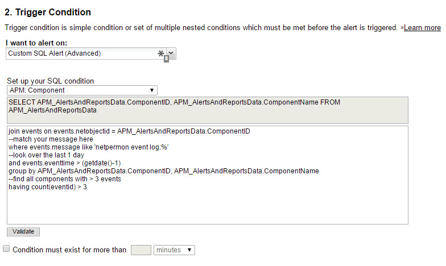This screenshot has width=446, height=266.
Task: Click the gray badge numbered 8
Action: point(166,59)
